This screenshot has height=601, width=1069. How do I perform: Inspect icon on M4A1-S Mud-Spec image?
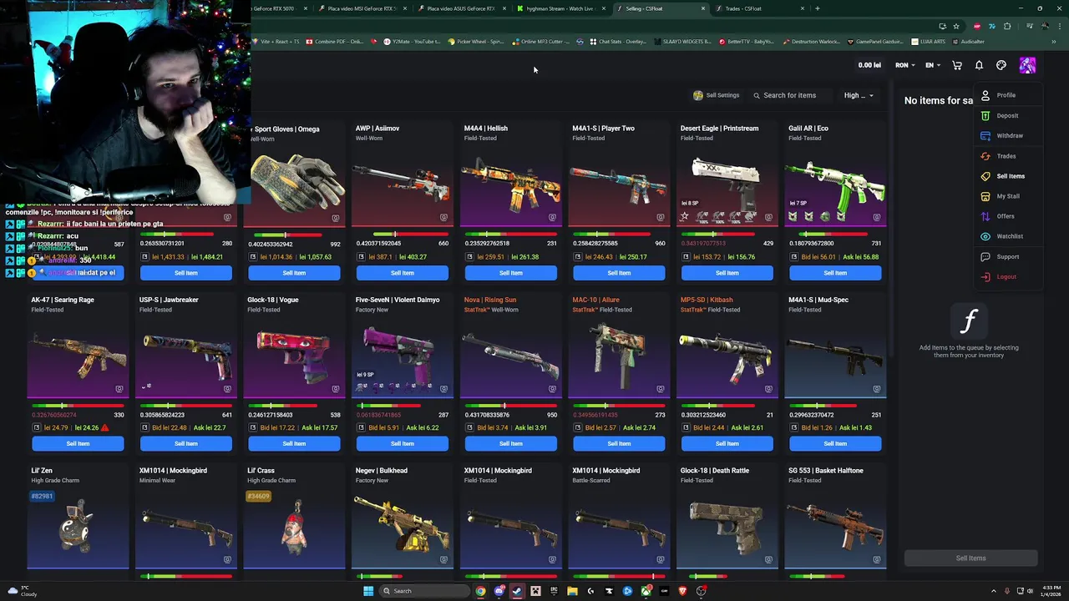[x=876, y=389]
